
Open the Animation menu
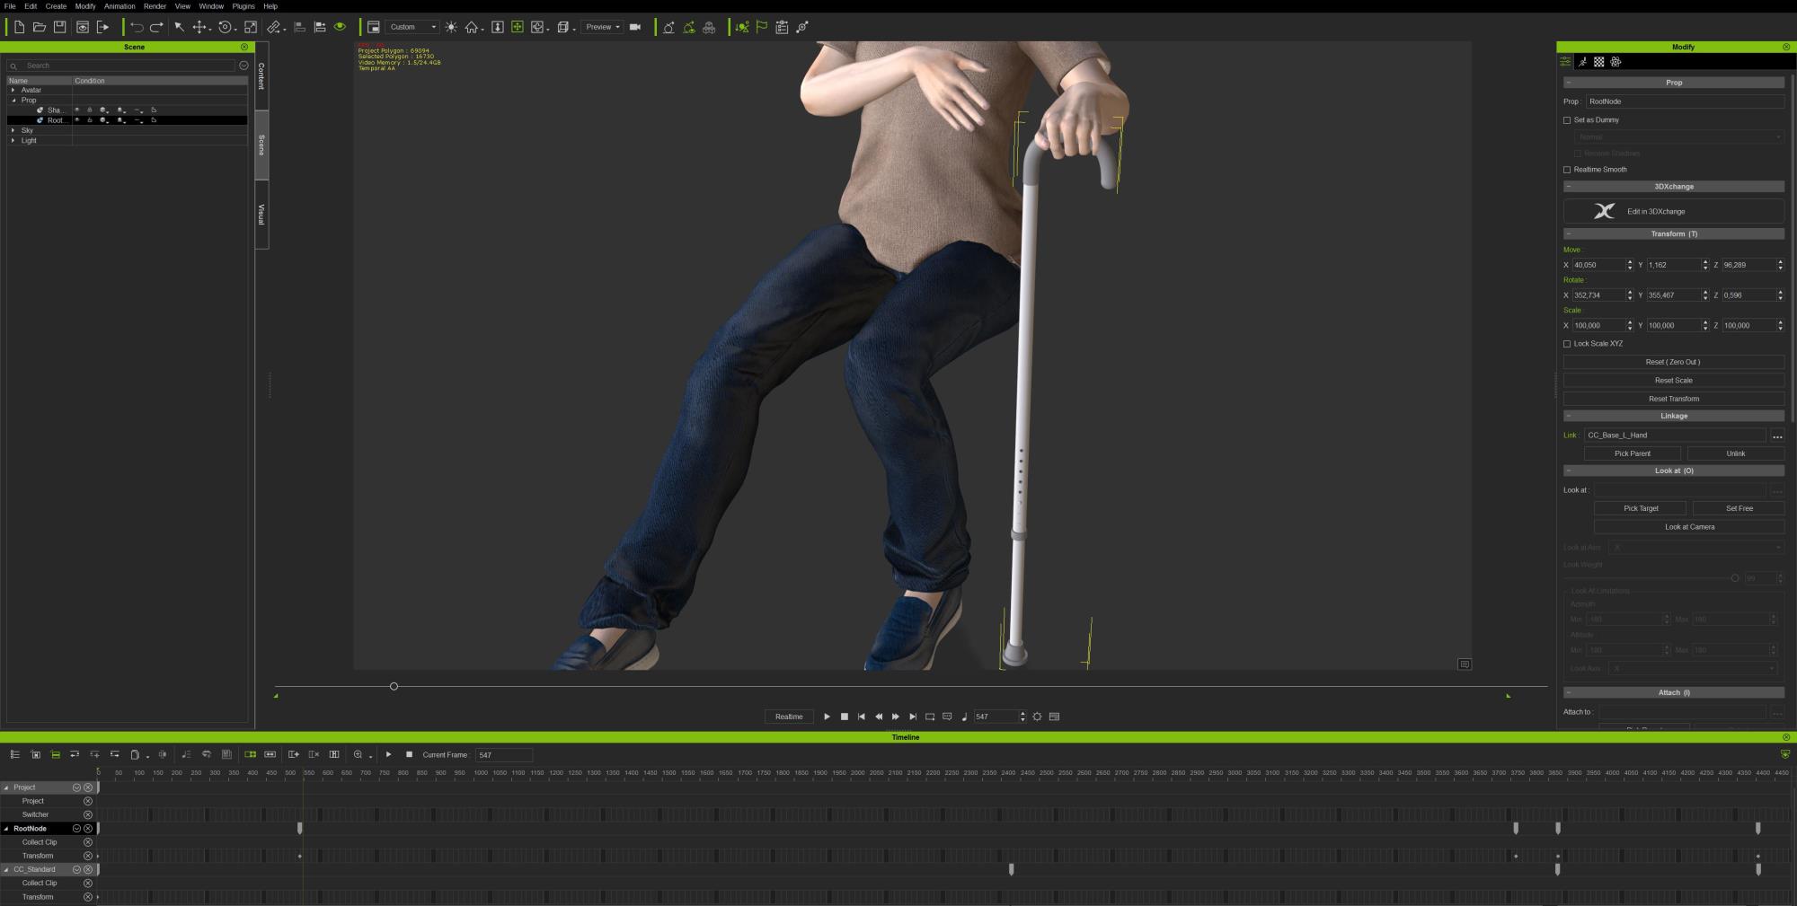pyautogui.click(x=120, y=6)
